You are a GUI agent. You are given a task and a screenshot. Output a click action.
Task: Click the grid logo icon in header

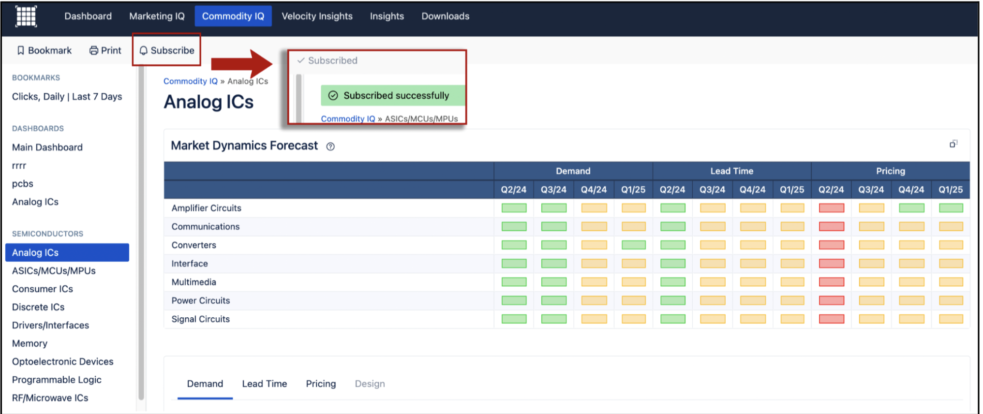pyautogui.click(x=26, y=16)
